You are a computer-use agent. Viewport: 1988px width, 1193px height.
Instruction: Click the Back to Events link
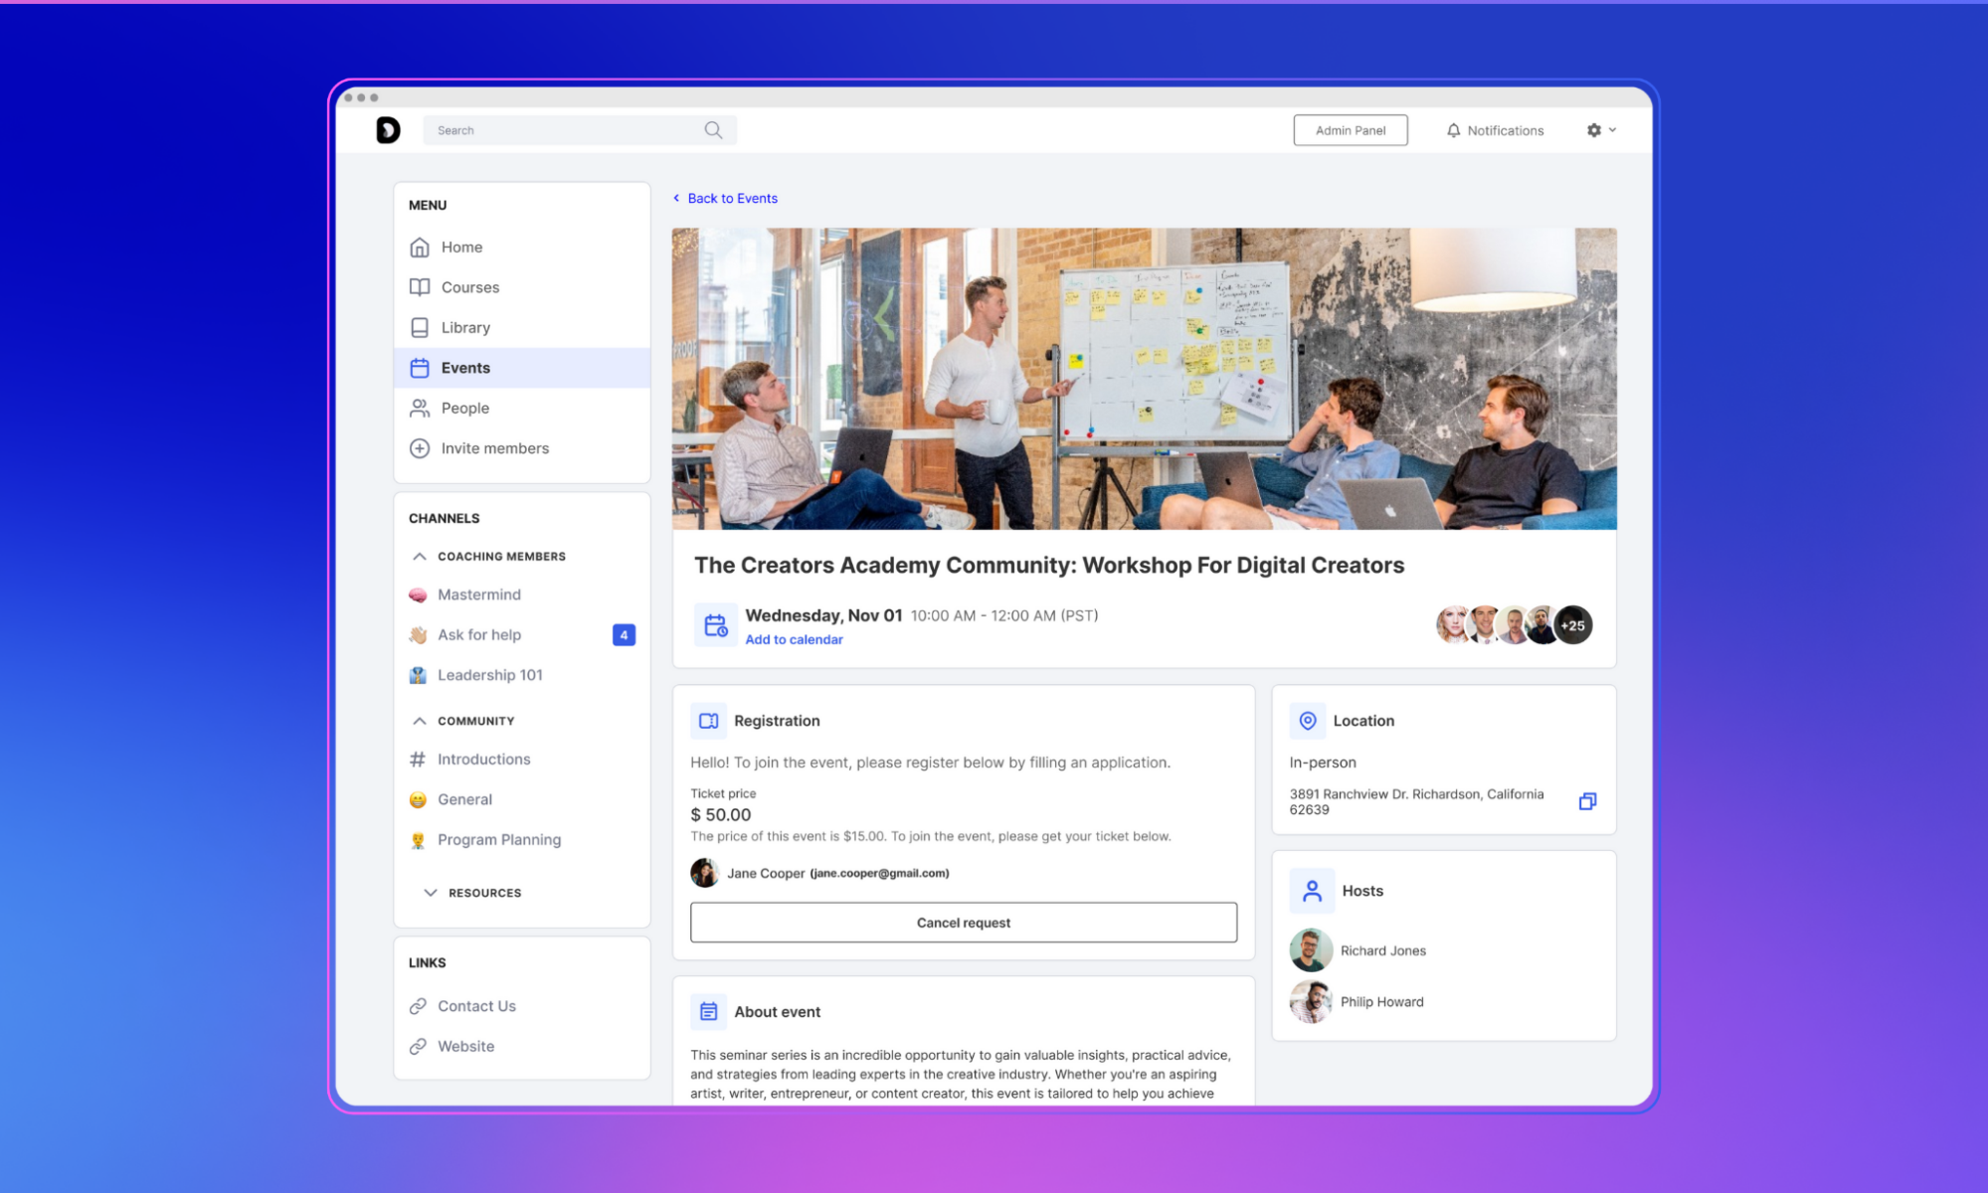click(x=732, y=198)
